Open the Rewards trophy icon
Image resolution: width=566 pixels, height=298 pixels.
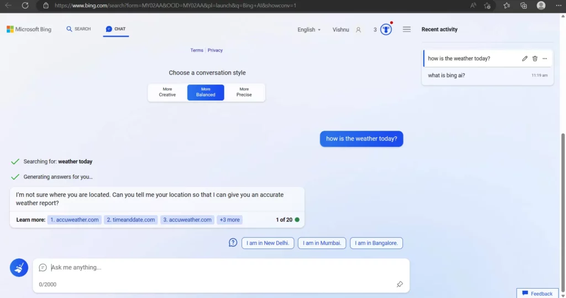[386, 29]
